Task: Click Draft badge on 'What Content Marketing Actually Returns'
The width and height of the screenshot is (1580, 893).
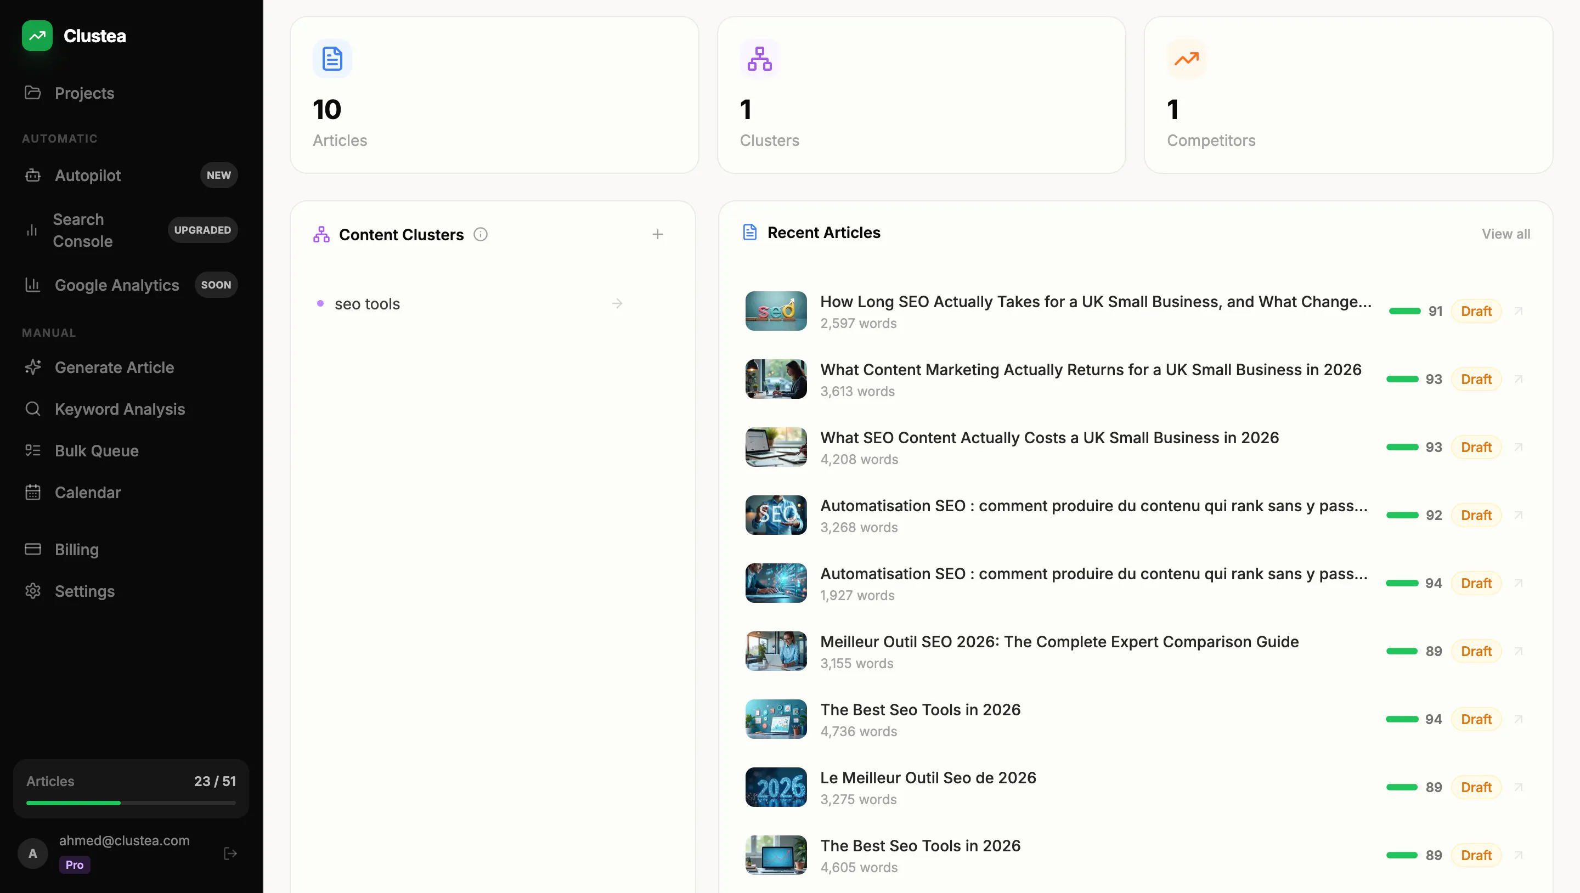Action: click(x=1476, y=379)
